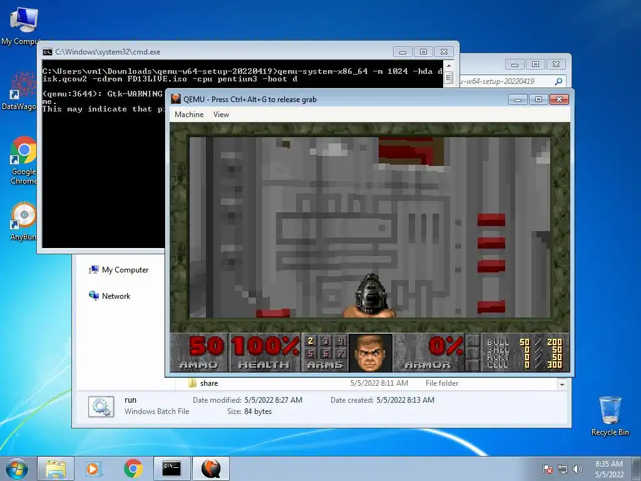
Task: Click the network icon in system tray
Action: pos(563,470)
